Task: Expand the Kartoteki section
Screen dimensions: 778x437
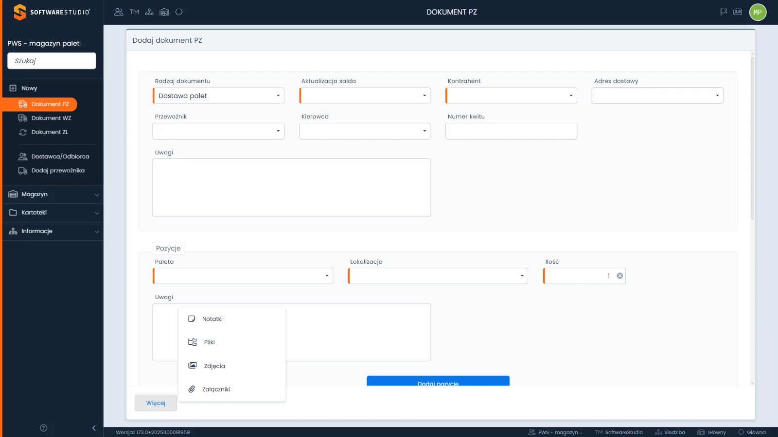Action: 53,213
